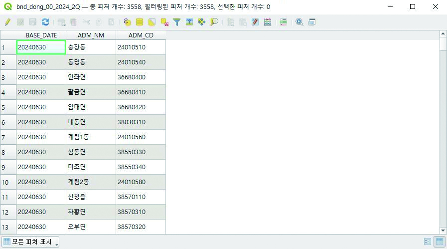Open the organize columns dialog

click(x=284, y=22)
